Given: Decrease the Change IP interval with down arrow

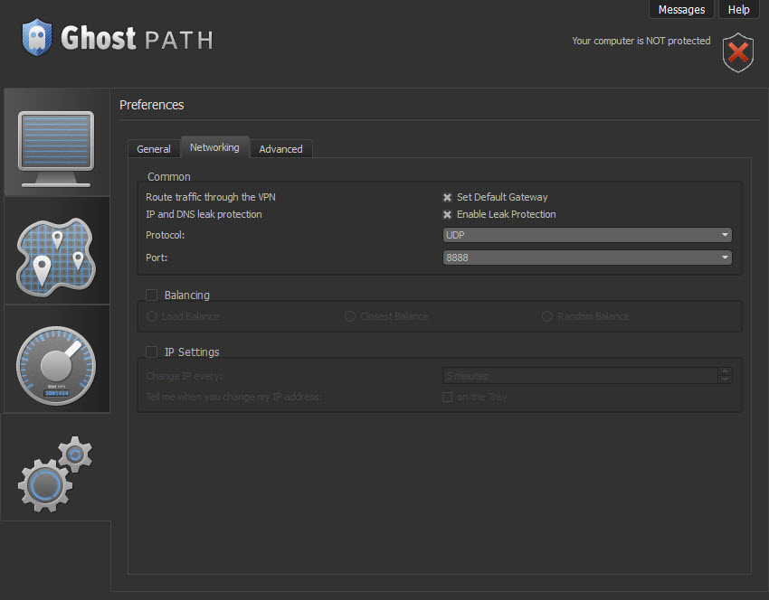Looking at the screenshot, I should (725, 380).
